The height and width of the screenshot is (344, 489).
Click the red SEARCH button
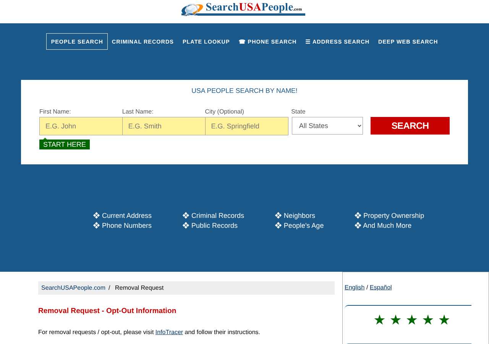(410, 126)
